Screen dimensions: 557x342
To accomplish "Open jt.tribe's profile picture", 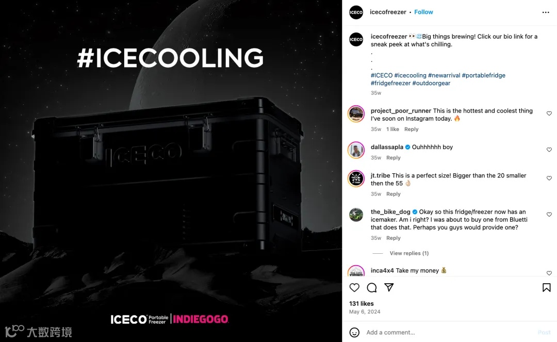I will [356, 178].
